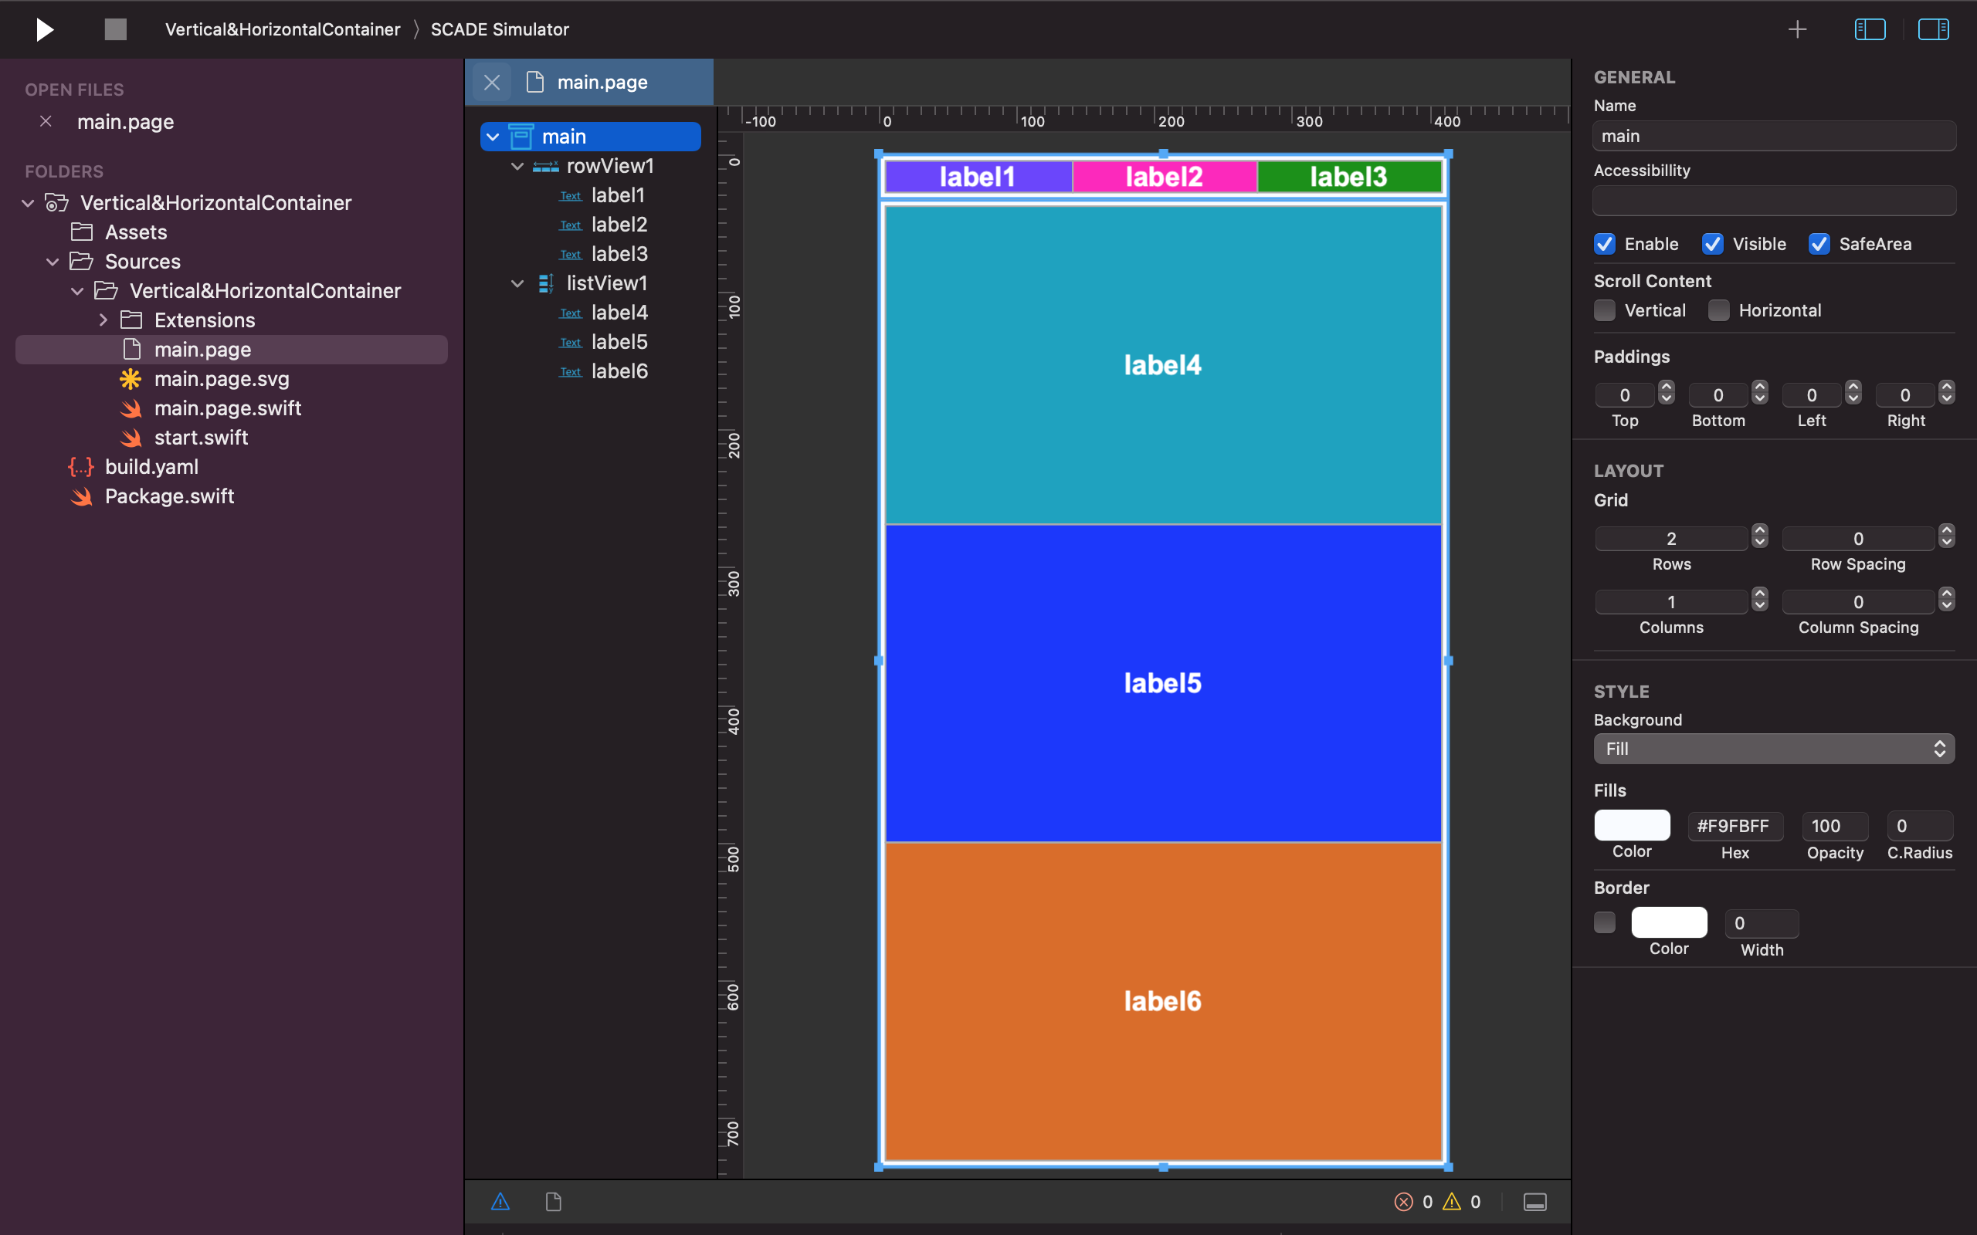Image resolution: width=1977 pixels, height=1235 pixels.
Task: Expand the Extensions folder
Action: point(103,320)
